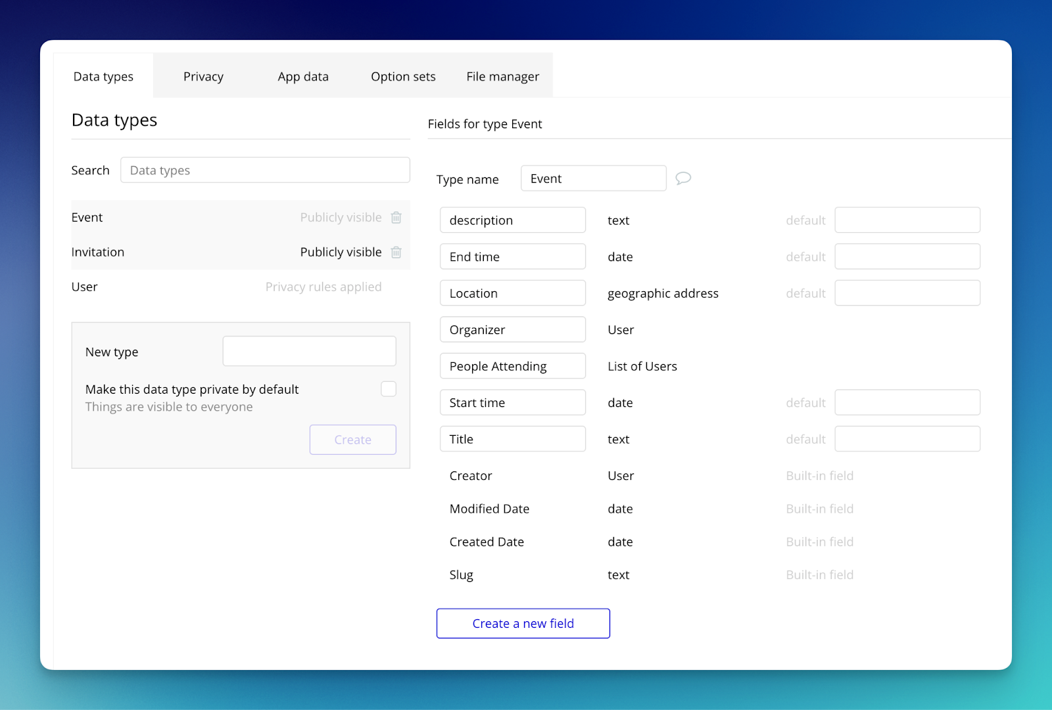The image size is (1052, 710).
Task: Click default value box for description
Action: [x=907, y=220]
